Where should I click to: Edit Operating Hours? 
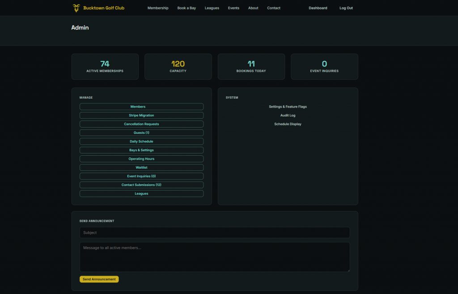coord(141,159)
